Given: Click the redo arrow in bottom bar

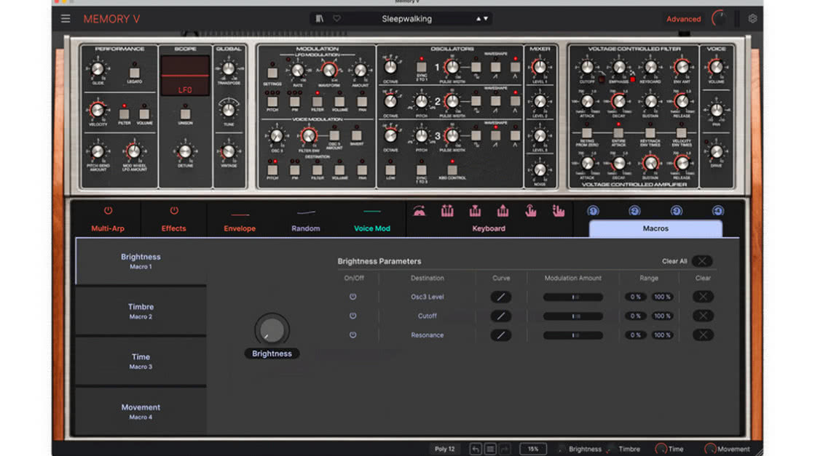Looking at the screenshot, I should click(505, 449).
